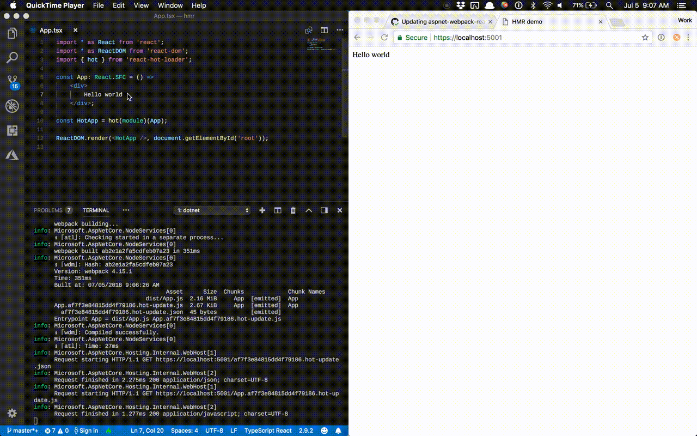The height and width of the screenshot is (436, 697).
Task: Open the Extensions icon in the activity bar
Action: (x=13, y=130)
